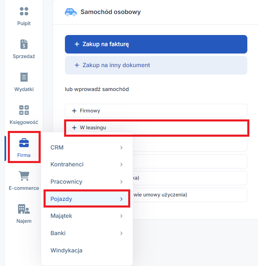Screen dimensions: 258x266
Task: Expand the Majątek submenu arrow
Action: coord(121,216)
